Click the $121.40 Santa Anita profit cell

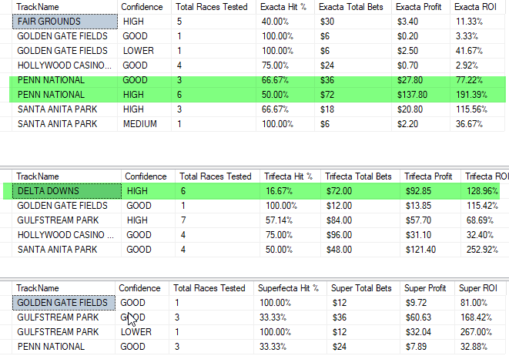click(x=430, y=250)
